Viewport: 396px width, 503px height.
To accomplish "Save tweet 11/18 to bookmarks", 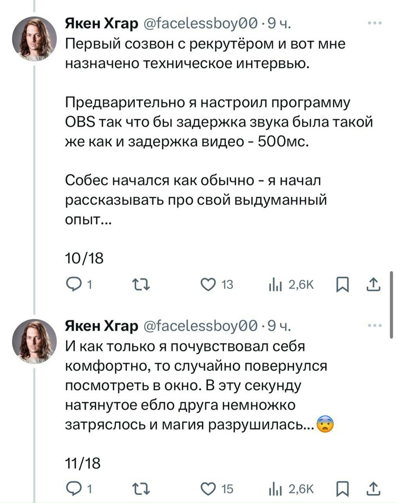I will [343, 489].
